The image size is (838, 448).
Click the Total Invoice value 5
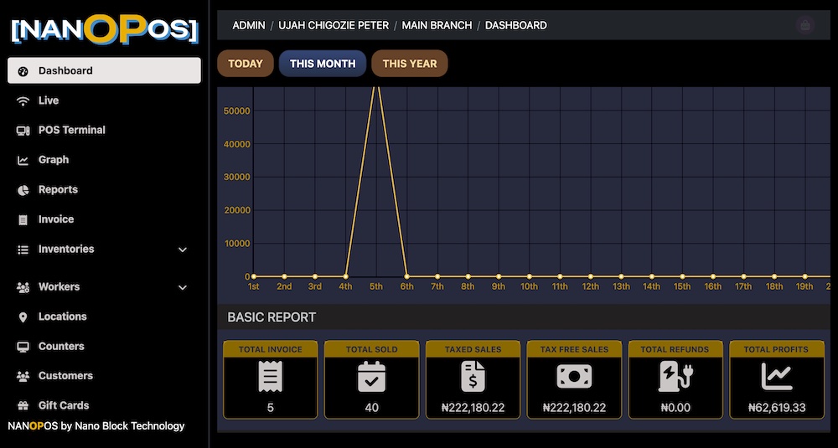click(271, 408)
